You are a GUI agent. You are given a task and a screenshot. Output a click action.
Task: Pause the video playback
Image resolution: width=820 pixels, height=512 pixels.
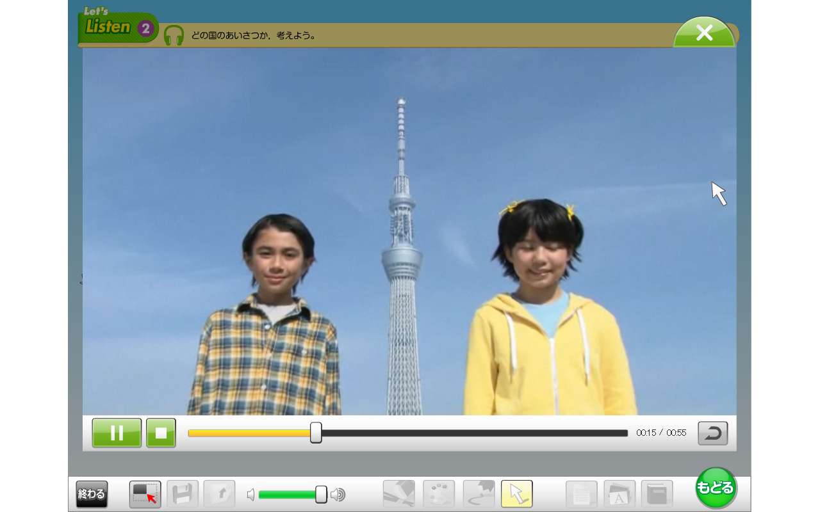[x=117, y=433]
